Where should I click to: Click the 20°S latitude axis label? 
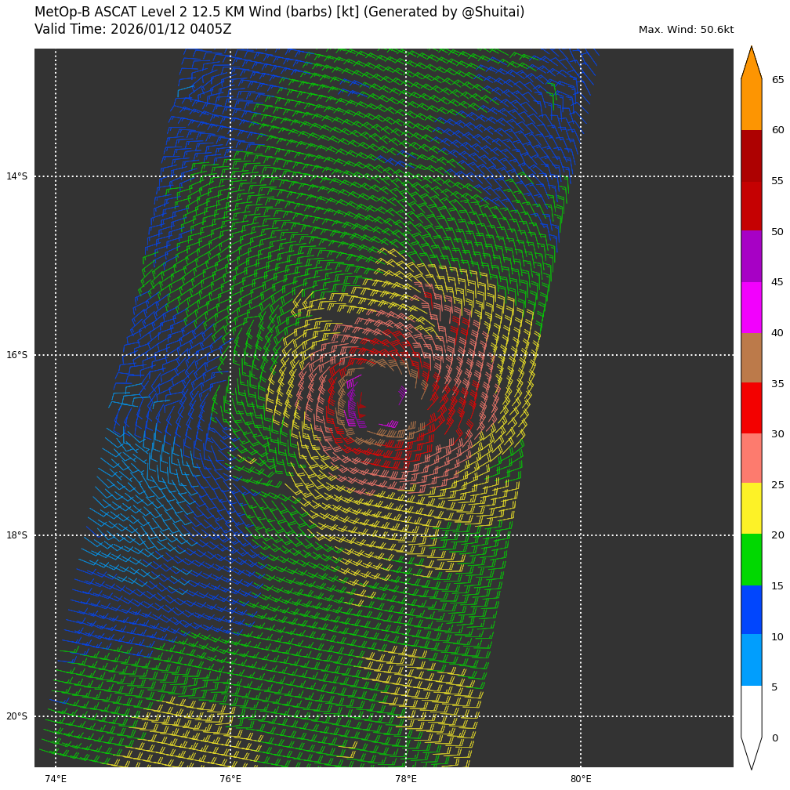(16, 716)
